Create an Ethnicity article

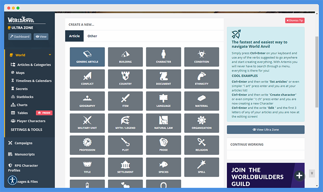pos(201,79)
